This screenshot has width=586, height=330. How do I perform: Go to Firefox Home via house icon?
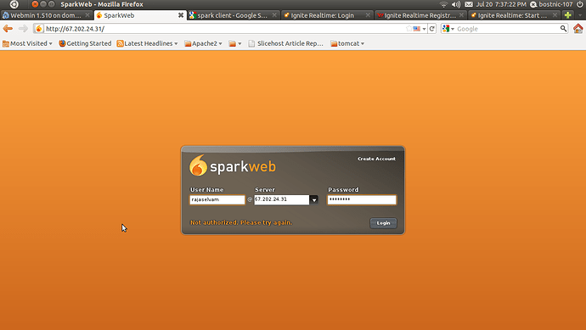(x=578, y=29)
